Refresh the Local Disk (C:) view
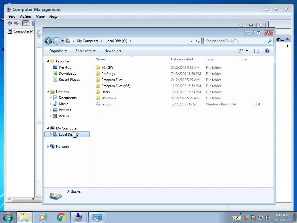 click(198, 41)
